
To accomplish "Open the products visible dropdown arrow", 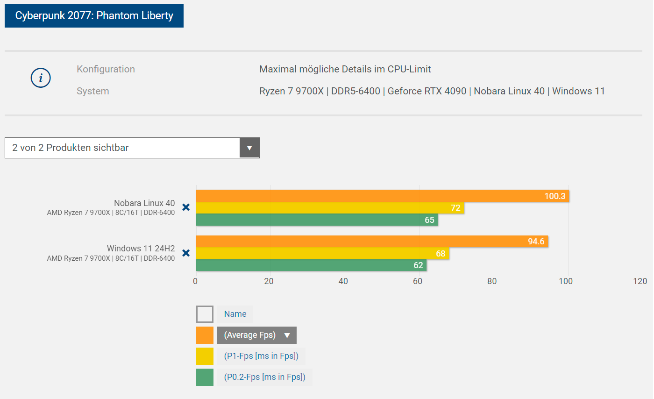I will click(249, 148).
